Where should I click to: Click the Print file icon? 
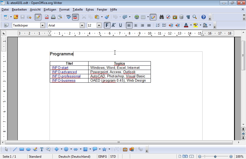click(x=53, y=17)
